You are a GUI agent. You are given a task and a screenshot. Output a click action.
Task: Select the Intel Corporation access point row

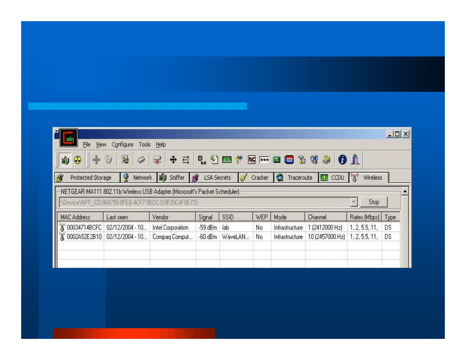(170, 227)
